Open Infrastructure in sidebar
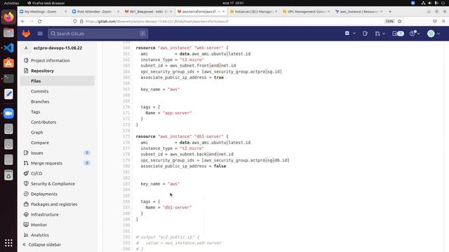Viewport: 449px width, 252px height. pos(45,215)
